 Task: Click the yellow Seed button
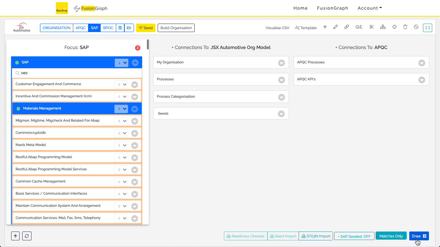(x=146, y=28)
